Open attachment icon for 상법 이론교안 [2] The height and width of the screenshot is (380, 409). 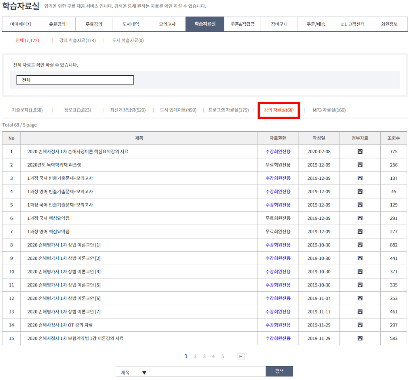pyautogui.click(x=360, y=258)
